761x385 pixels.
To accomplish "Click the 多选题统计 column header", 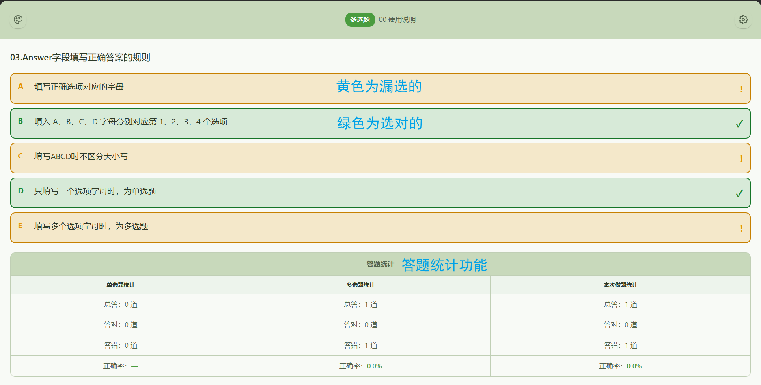I will pos(360,285).
